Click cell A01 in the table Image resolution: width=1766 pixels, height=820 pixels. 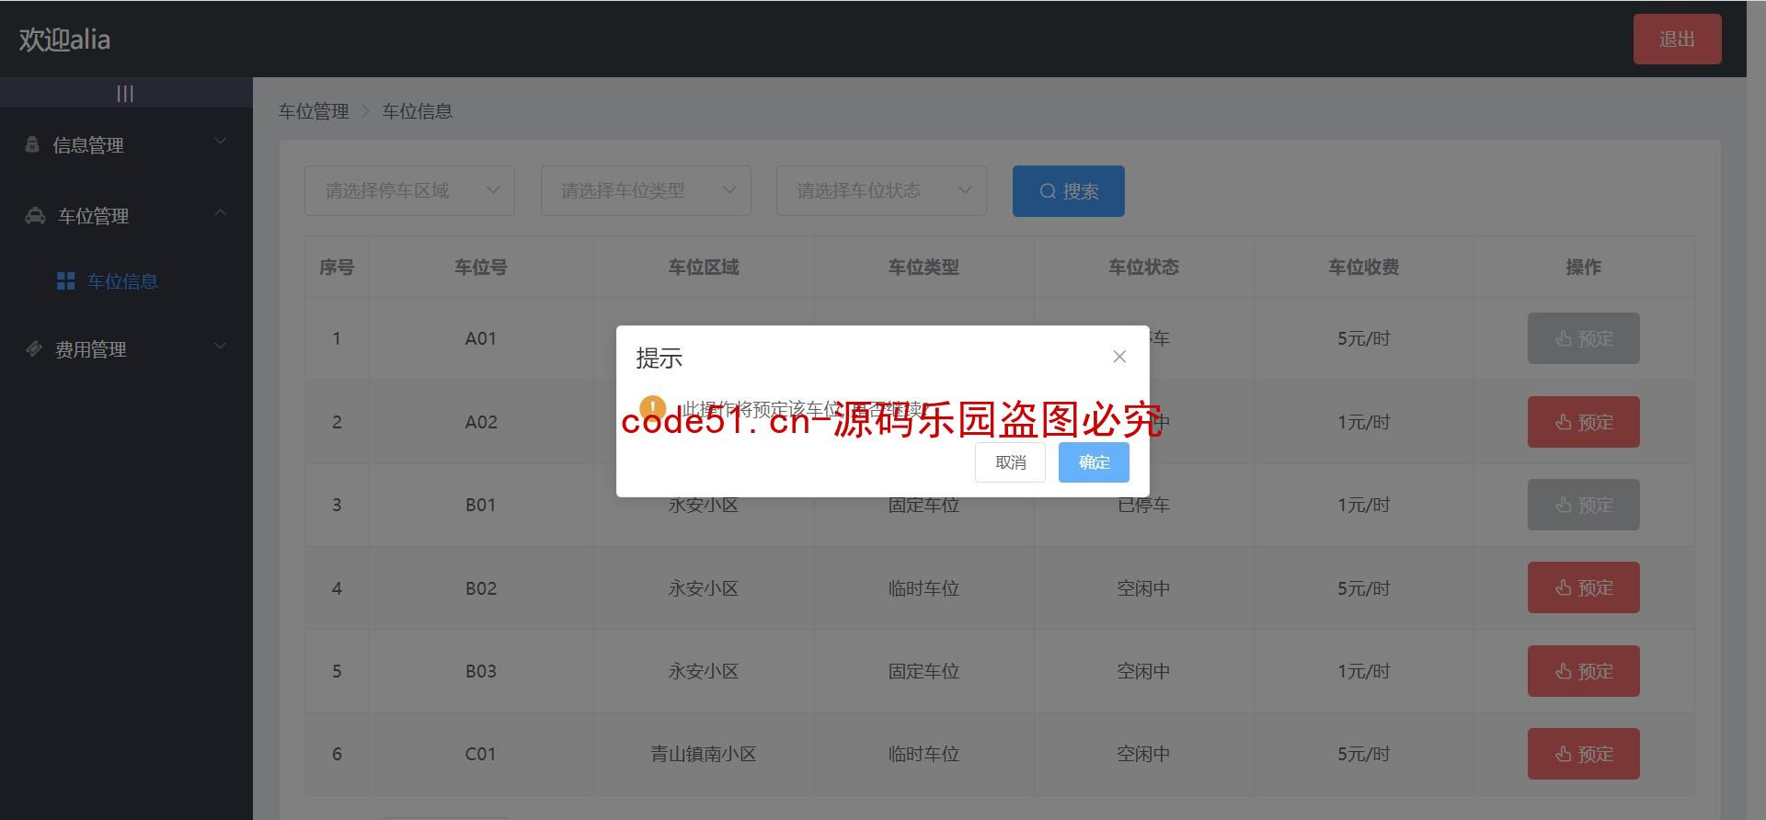[481, 338]
